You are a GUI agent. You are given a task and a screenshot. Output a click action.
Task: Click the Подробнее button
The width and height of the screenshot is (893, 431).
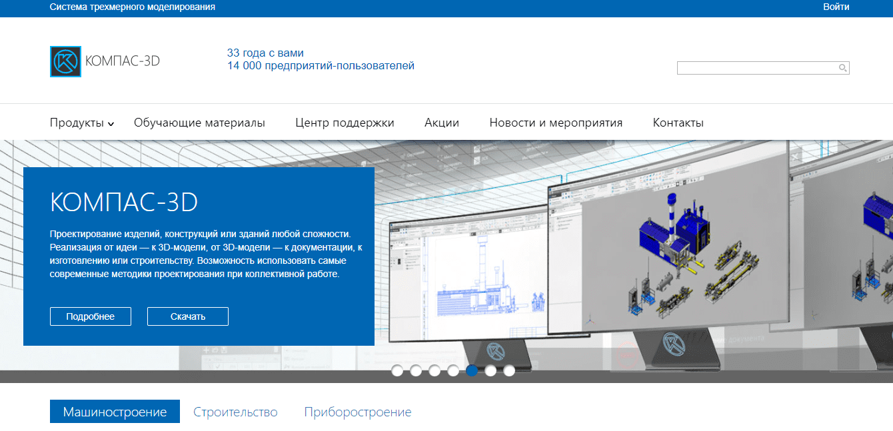point(91,316)
